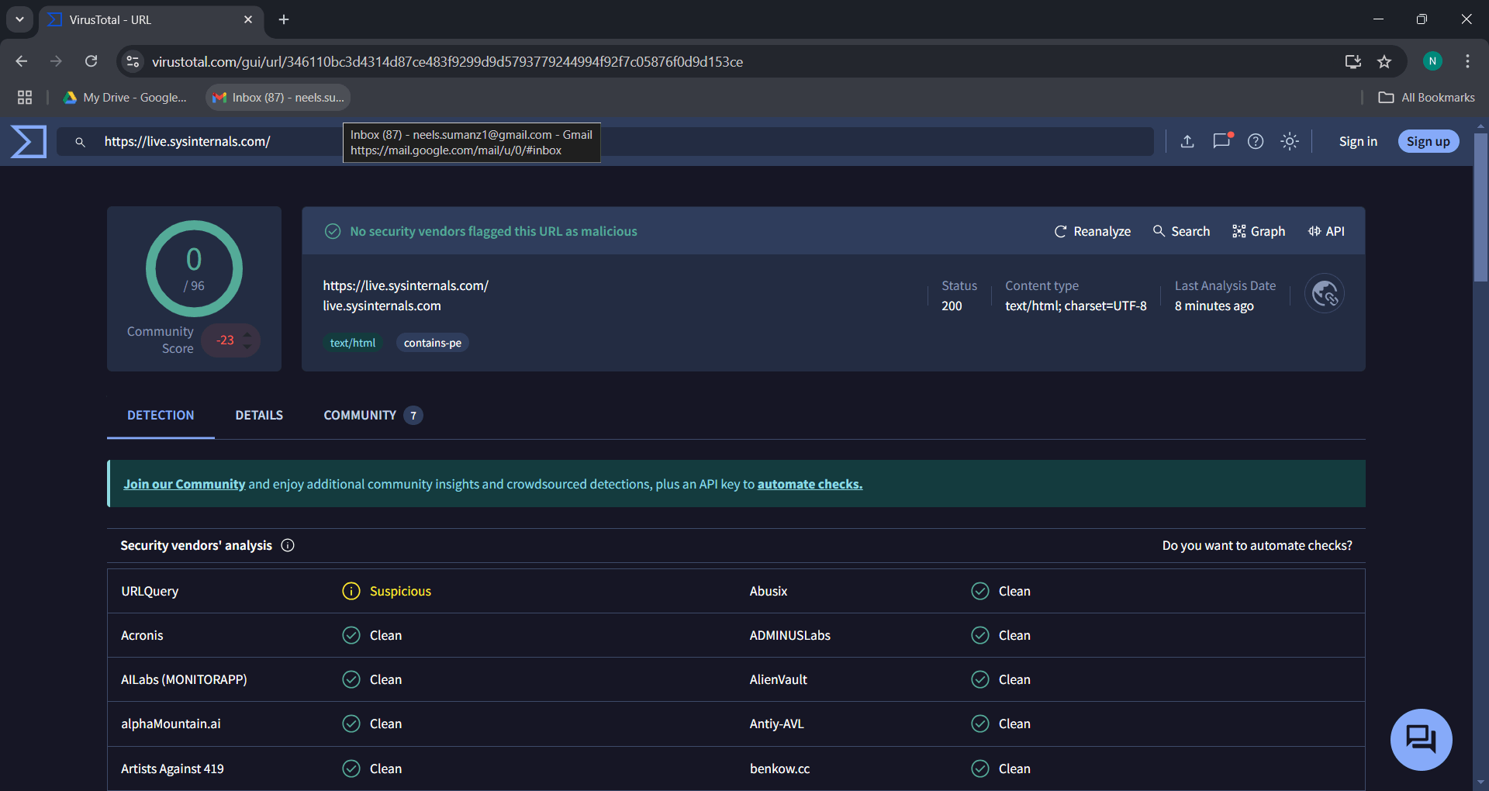Toggle light theme with the sun icon
Screen dimensions: 1489x791
click(1290, 141)
